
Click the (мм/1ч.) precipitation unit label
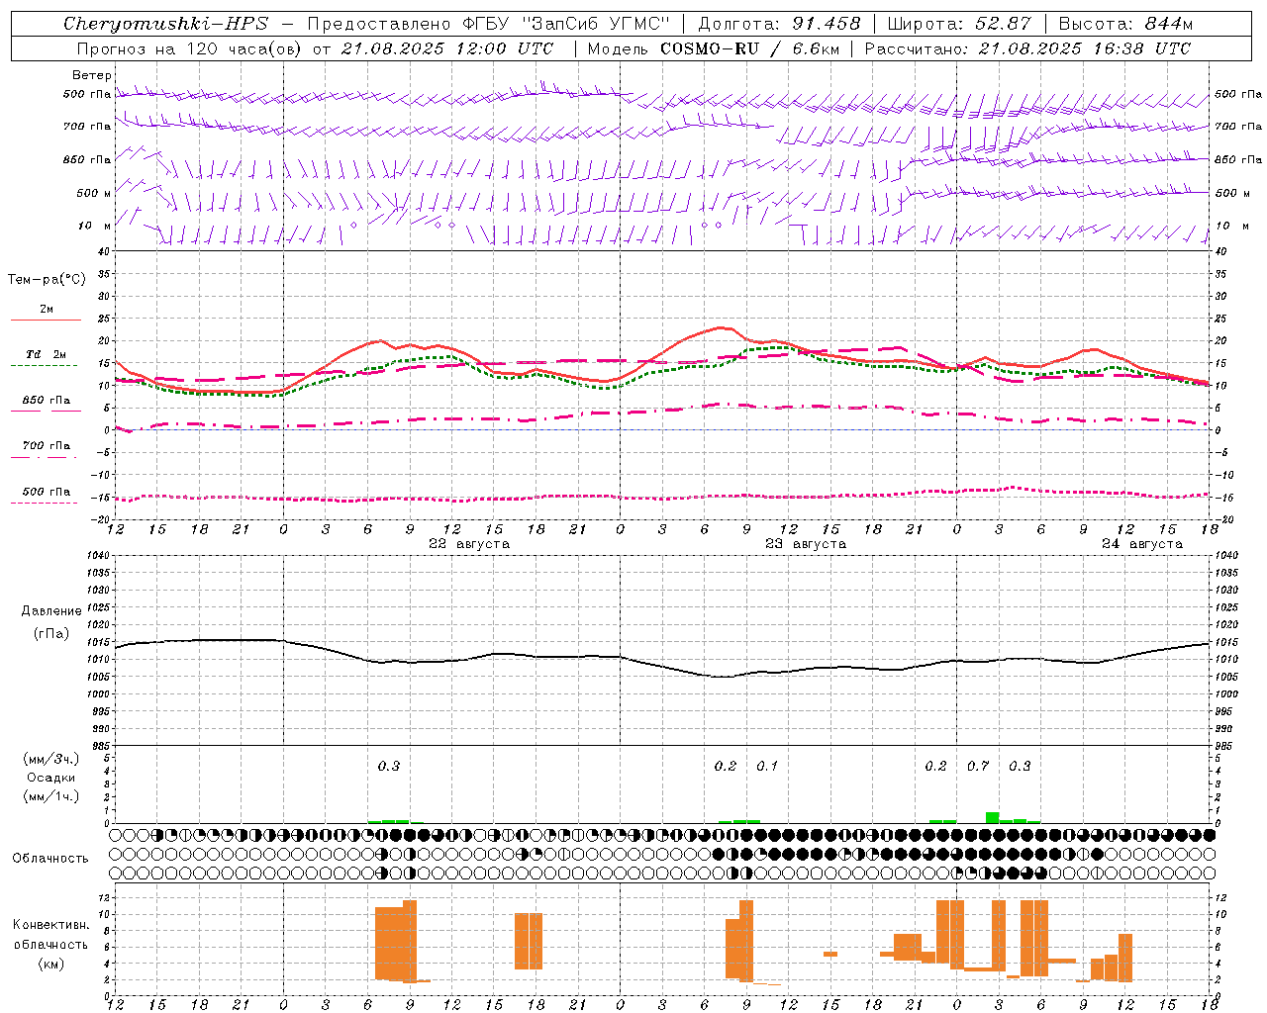(51, 796)
